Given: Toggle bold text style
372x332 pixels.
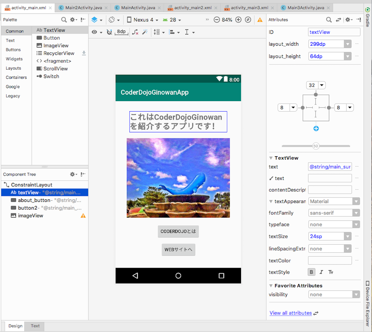Looking at the screenshot, I should [311, 272].
